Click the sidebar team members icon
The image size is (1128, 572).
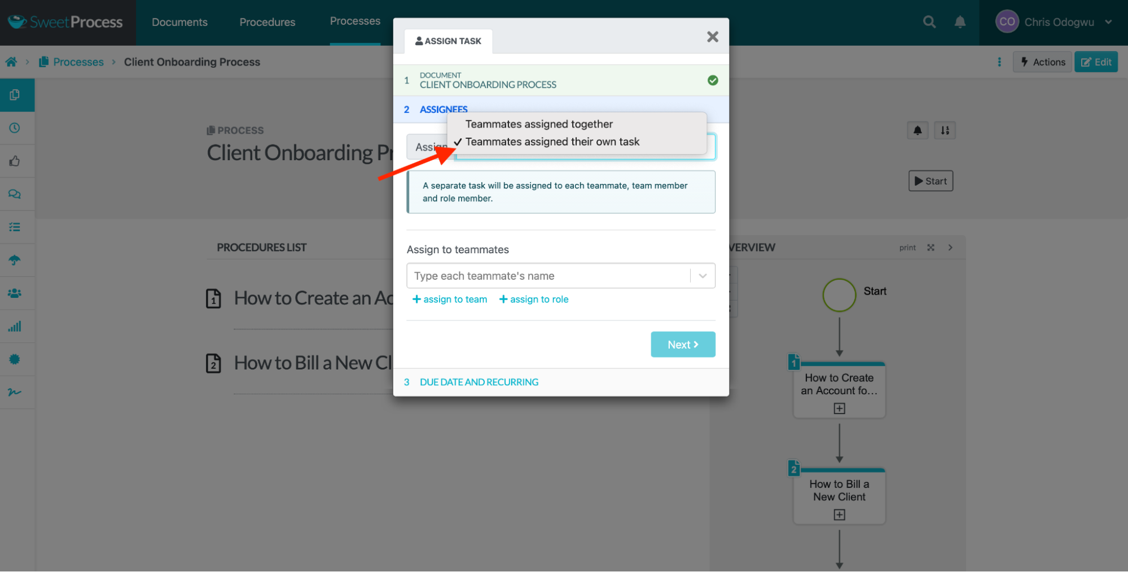coord(15,293)
